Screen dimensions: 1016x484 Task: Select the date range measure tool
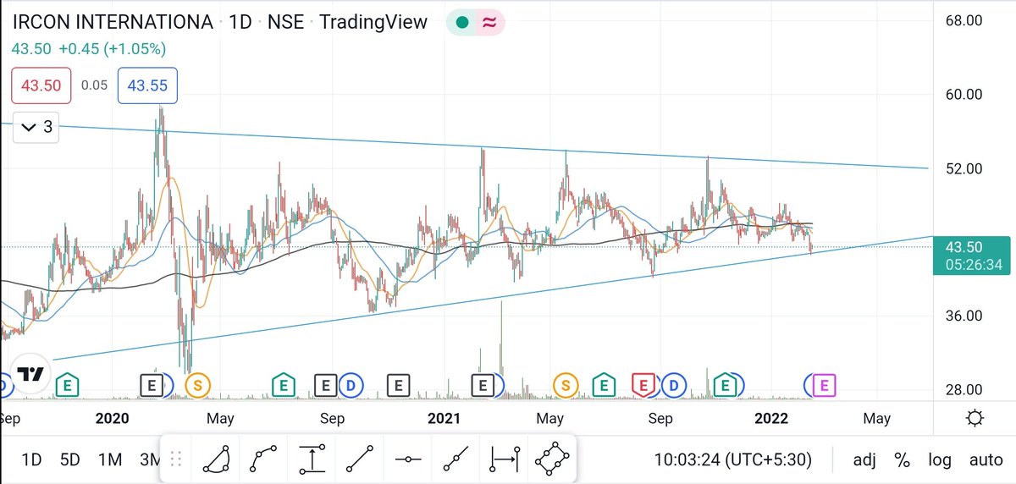tap(505, 460)
